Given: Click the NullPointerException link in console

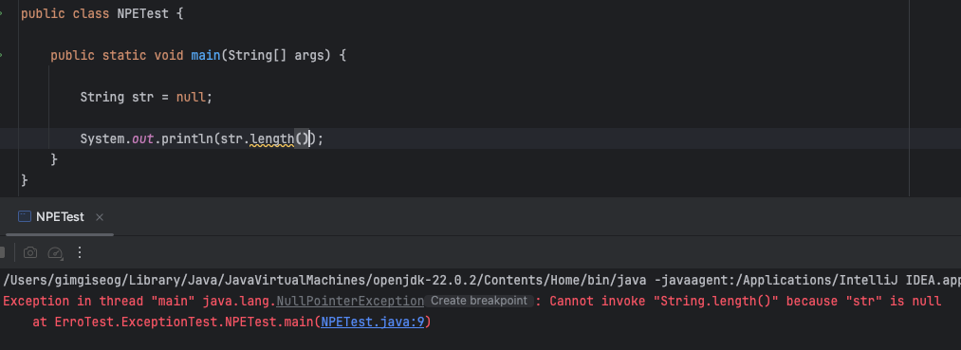Looking at the screenshot, I should tap(350, 301).
